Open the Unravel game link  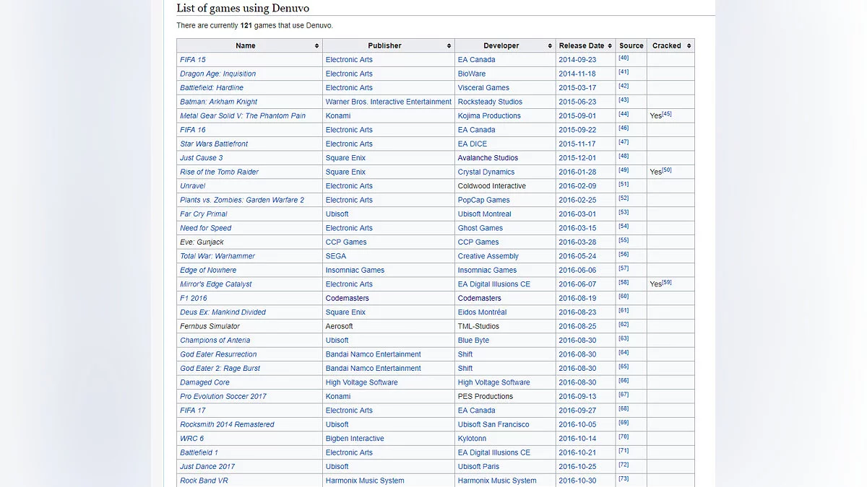coord(193,186)
